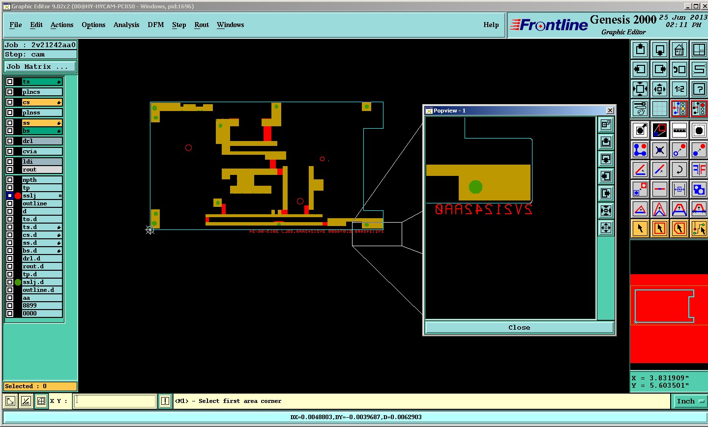Select the ruler measure tool icon

click(x=679, y=130)
